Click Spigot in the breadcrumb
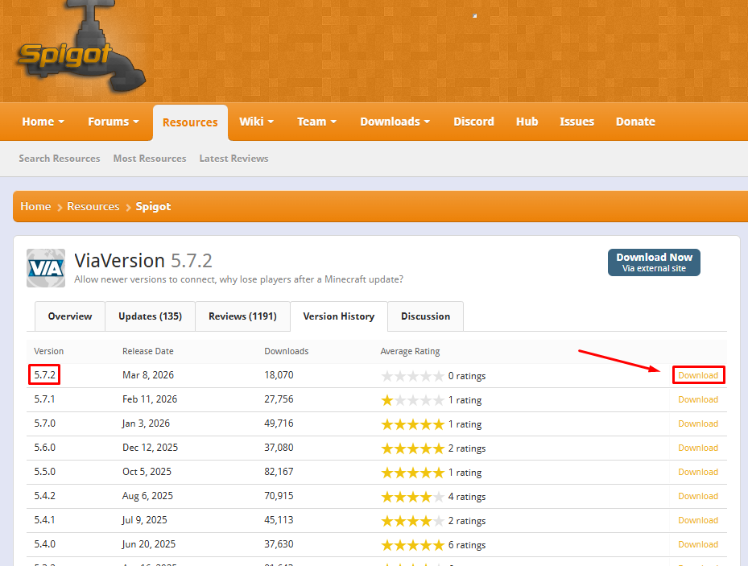This screenshot has height=566, width=748. pyautogui.click(x=153, y=206)
